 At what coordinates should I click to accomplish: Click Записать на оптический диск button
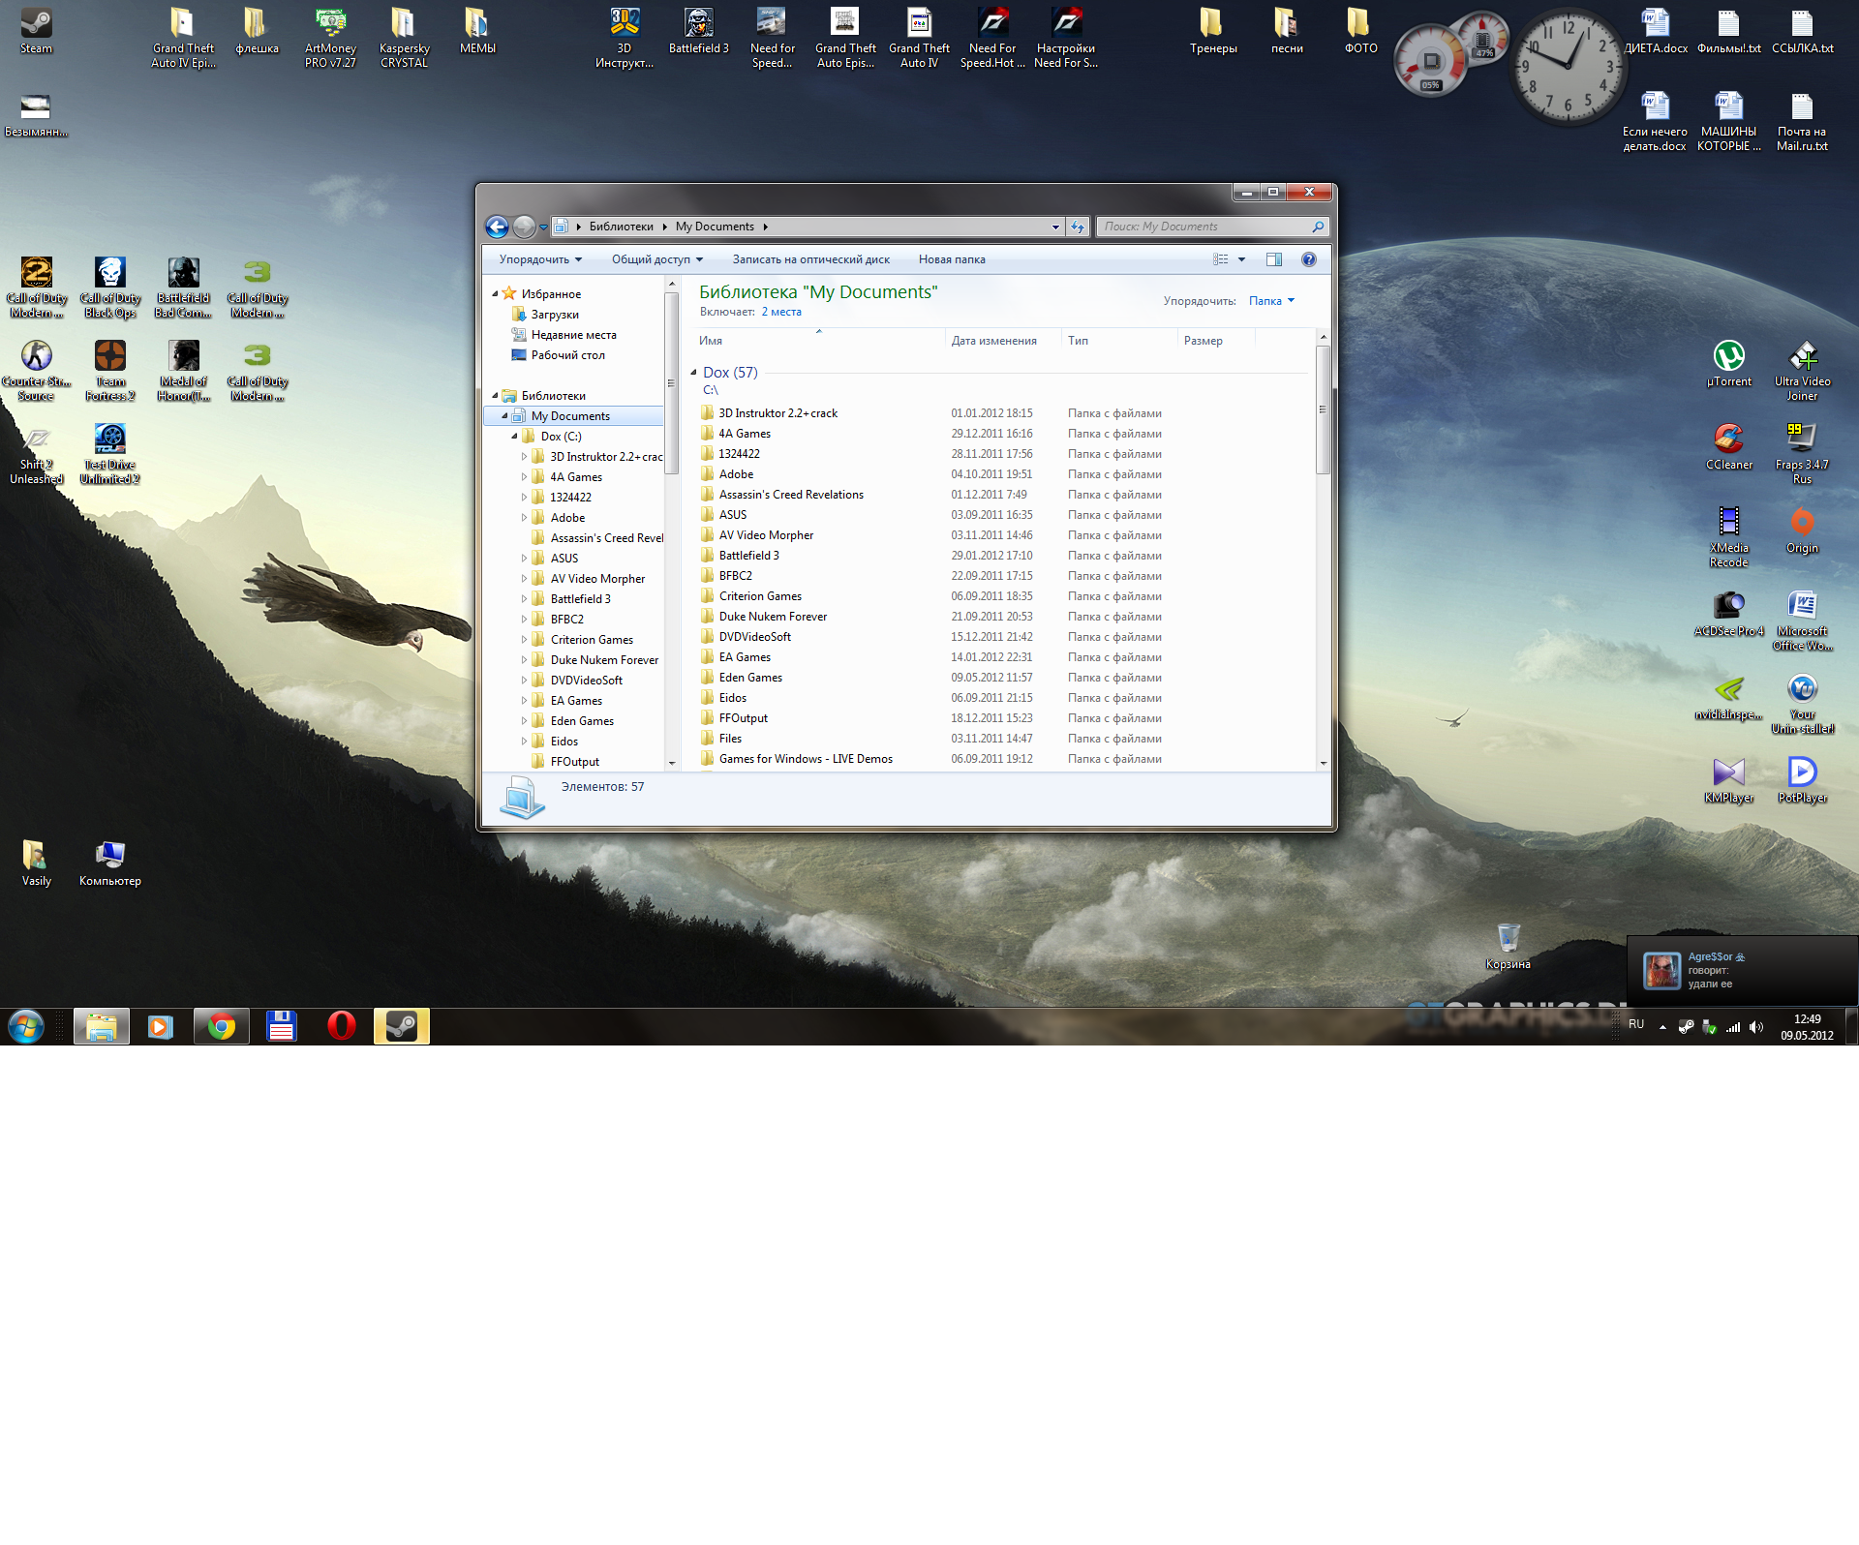coord(810,259)
